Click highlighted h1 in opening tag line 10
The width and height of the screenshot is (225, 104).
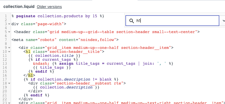28,51
